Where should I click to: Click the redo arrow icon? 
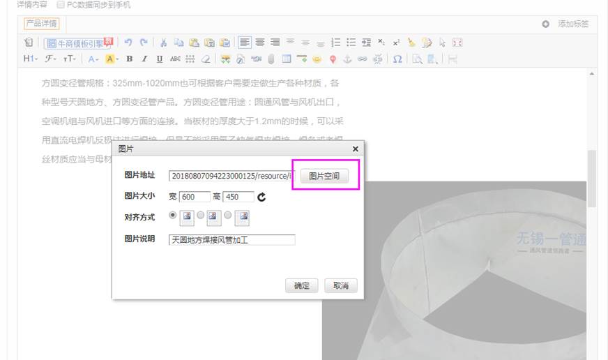click(x=144, y=43)
